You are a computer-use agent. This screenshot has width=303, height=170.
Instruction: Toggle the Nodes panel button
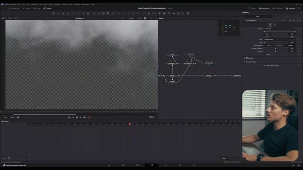[x=47, y=8]
